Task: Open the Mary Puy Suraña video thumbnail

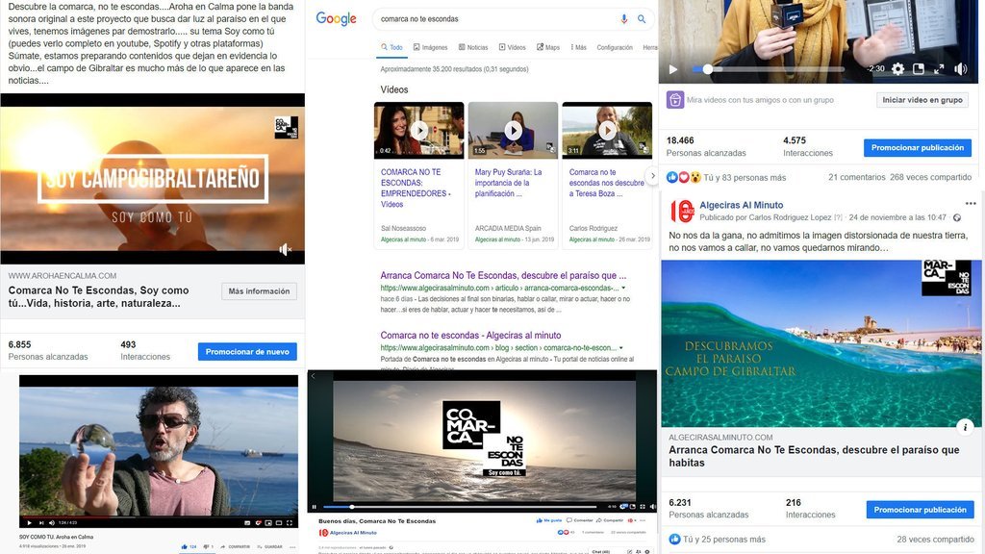Action: 514,130
